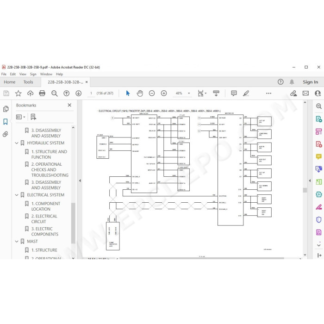Open 1. STRUCTURE bookmark under MAST
Image resolution: width=324 pixels, height=324 pixels.
[x=44, y=250]
